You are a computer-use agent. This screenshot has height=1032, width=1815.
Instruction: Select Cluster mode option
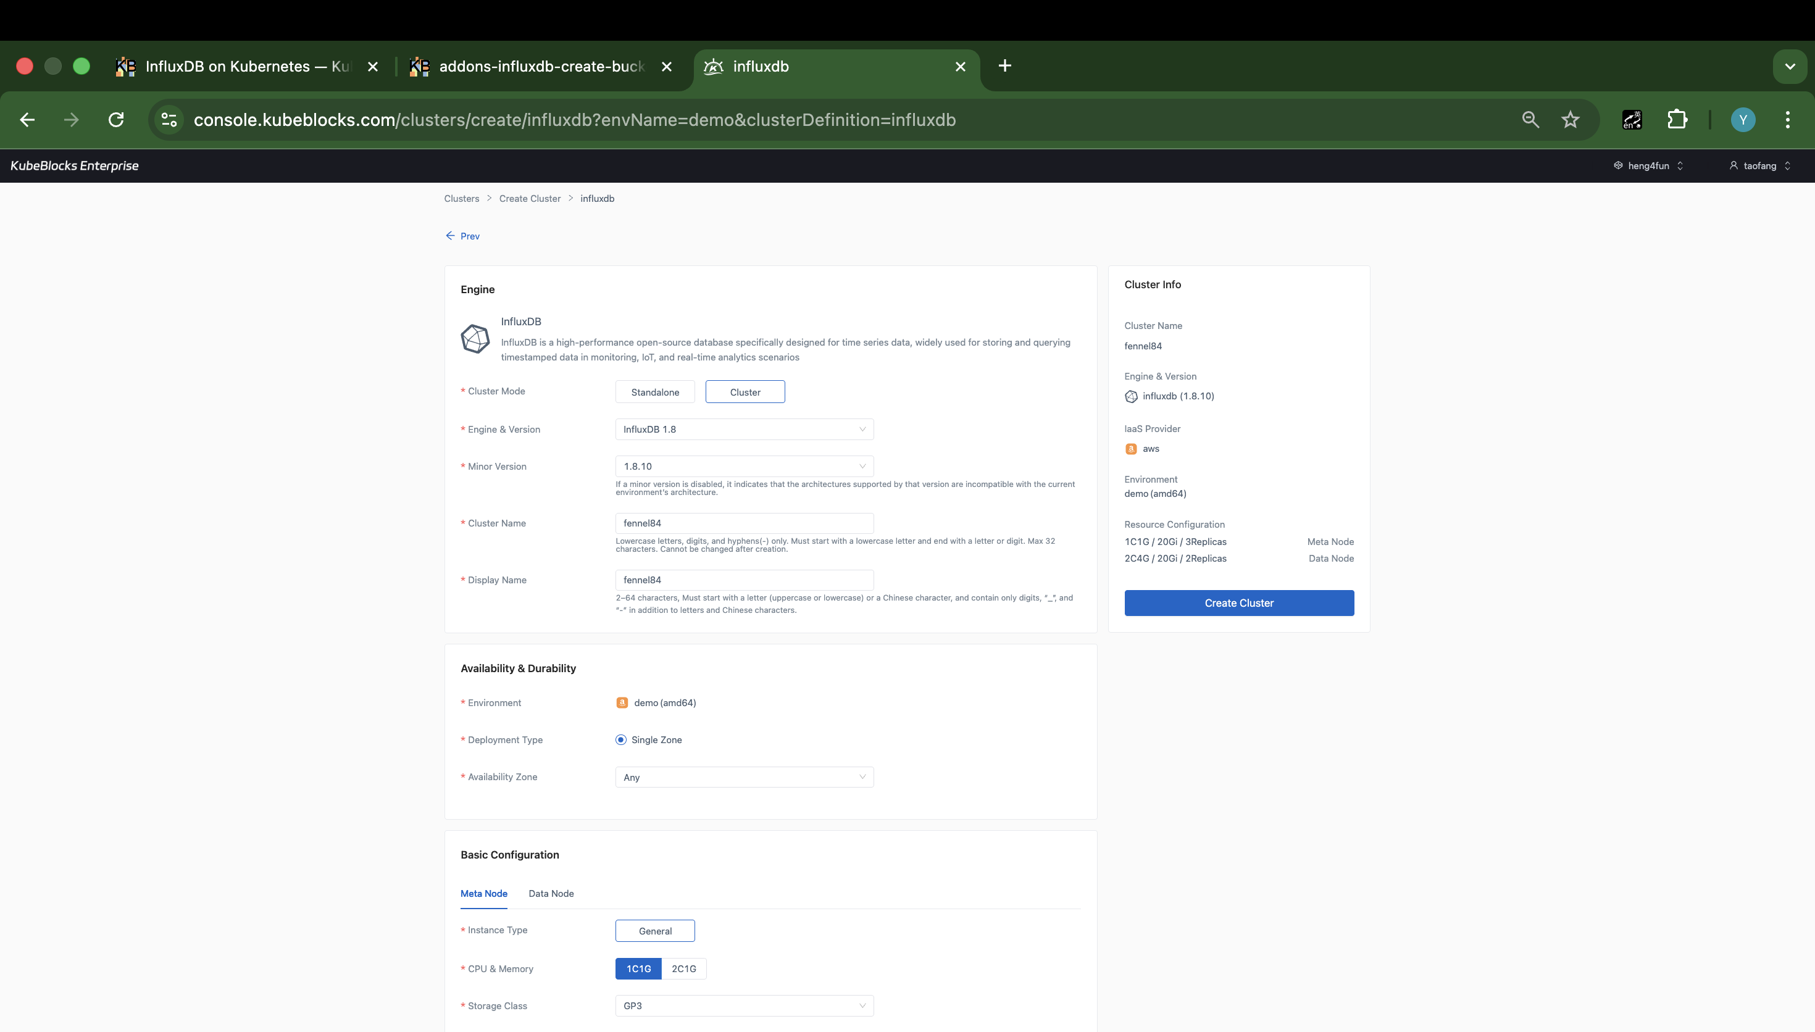[745, 392]
